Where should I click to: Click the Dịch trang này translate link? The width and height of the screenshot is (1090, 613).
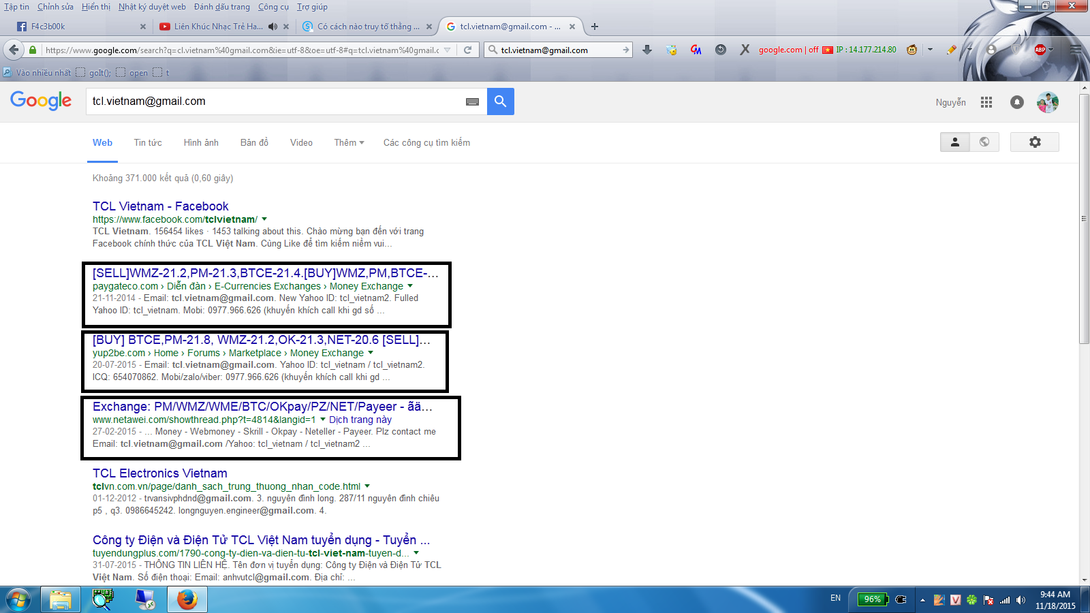360,420
